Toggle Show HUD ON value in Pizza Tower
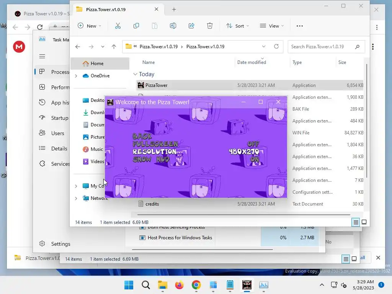This screenshot has width=392, height=294. [255, 159]
